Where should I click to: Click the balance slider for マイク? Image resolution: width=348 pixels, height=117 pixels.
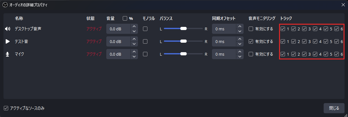183,54
